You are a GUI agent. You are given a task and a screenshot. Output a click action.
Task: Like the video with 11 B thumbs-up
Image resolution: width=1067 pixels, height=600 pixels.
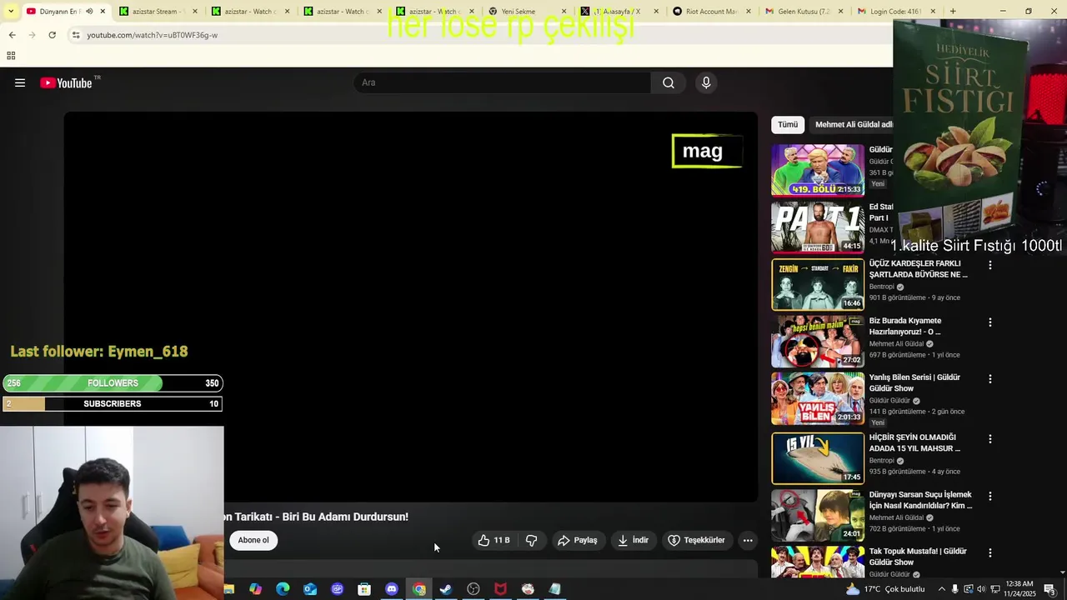493,540
